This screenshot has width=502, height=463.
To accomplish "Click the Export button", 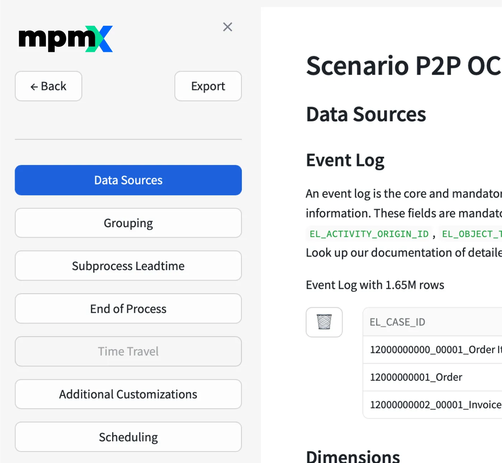I will [x=208, y=86].
